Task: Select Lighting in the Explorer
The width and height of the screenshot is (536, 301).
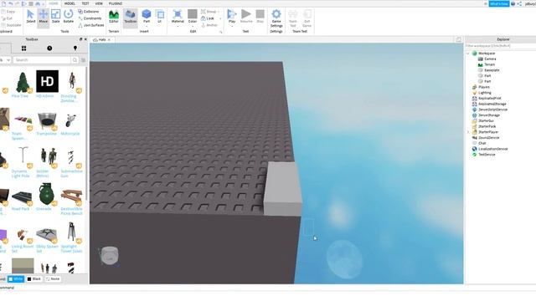Action: [x=485, y=93]
